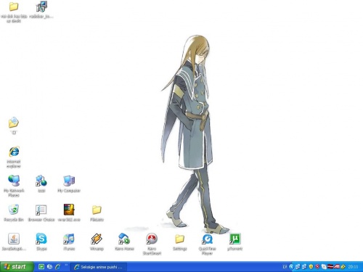Image resolution: width=363 pixels, height=272 pixels.
Task: Click the installer package icon at top
Action: [41, 7]
